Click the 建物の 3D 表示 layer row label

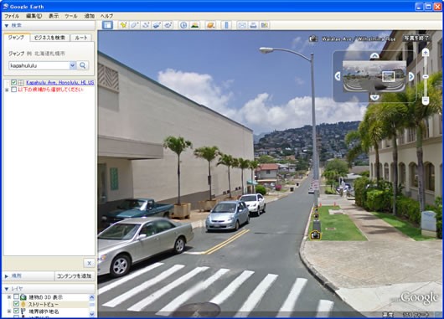coord(45,297)
